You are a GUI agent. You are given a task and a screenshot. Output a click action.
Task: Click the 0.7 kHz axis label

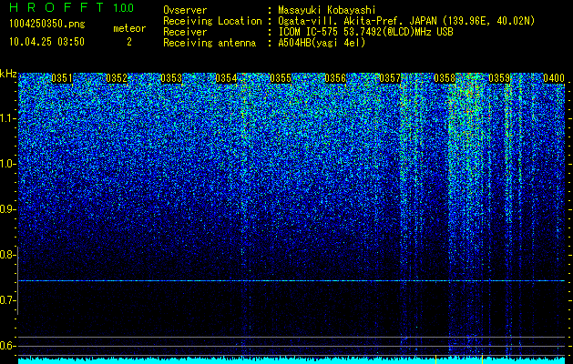(x=8, y=300)
